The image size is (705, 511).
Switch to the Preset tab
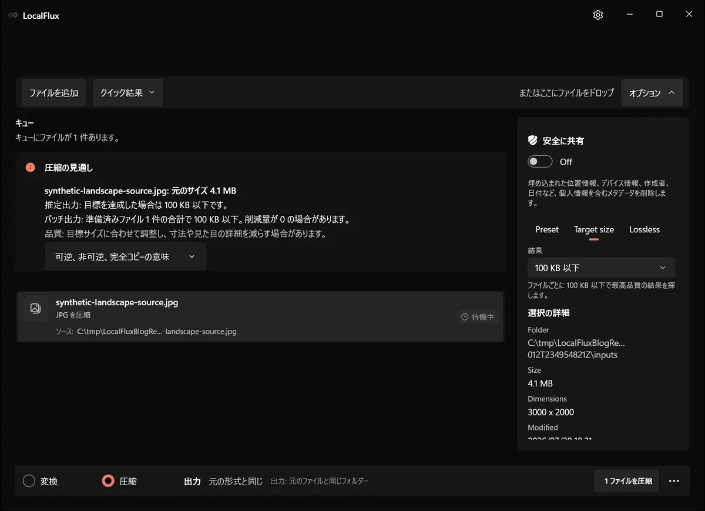[547, 229]
